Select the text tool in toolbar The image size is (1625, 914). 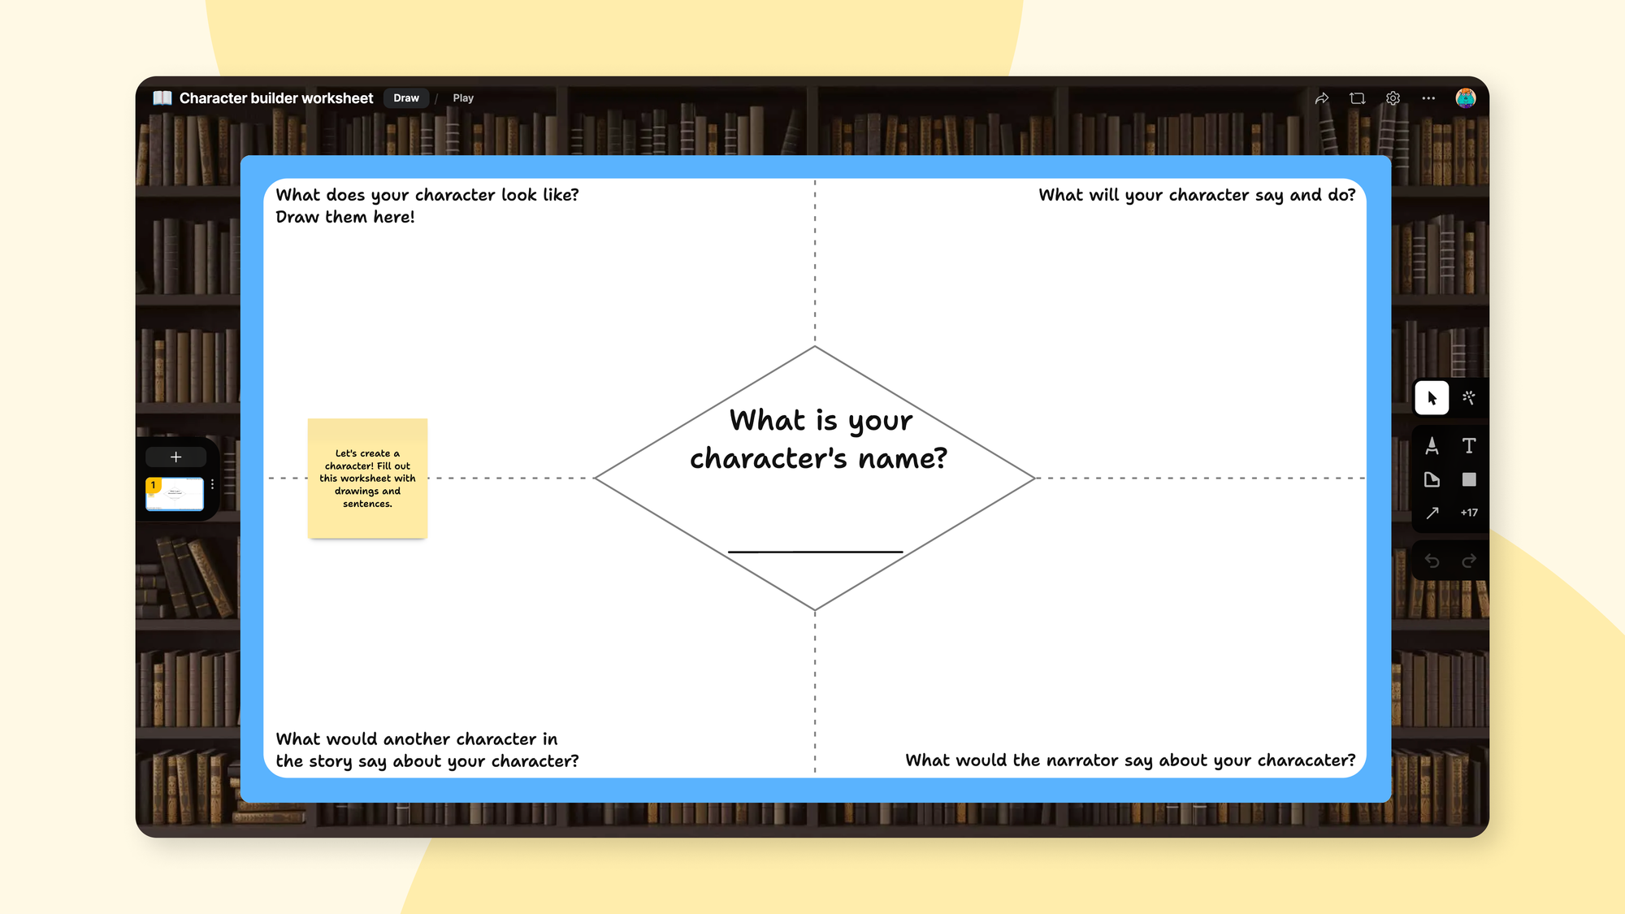pyautogui.click(x=1470, y=445)
